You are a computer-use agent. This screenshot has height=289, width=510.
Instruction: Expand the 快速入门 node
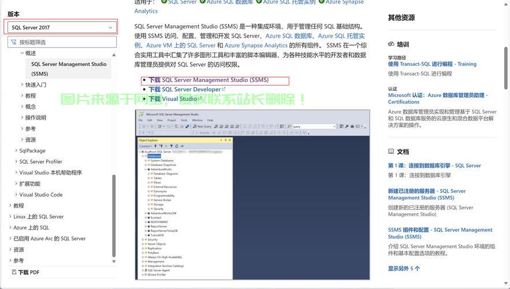[x=22, y=84]
